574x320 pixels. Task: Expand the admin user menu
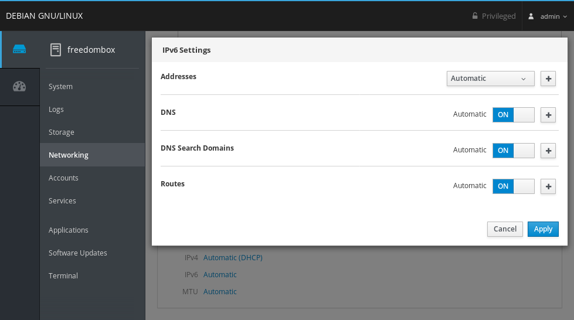tap(548, 16)
